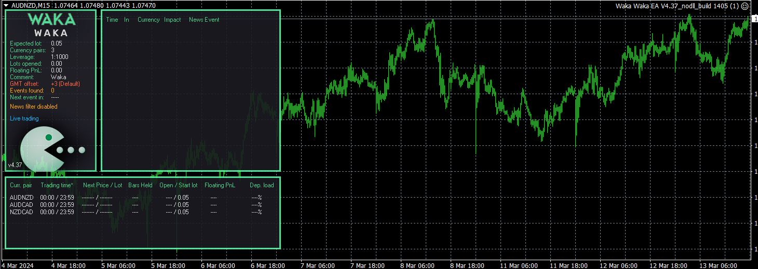Viewport: 758px width, 269px height.
Task: Click the v4.37 version label
Action: pyautogui.click(x=15, y=165)
